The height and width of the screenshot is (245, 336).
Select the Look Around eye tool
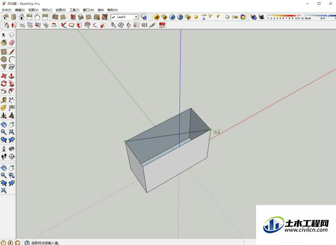tap(11, 149)
